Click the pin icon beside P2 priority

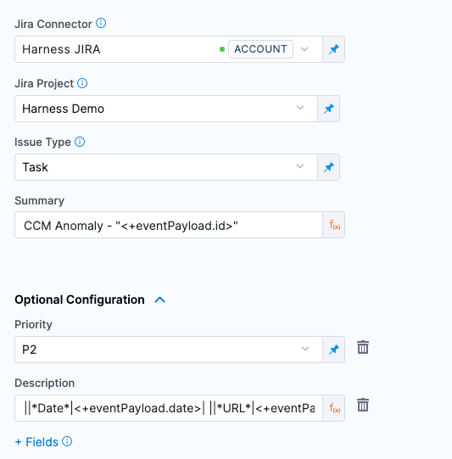(x=334, y=350)
